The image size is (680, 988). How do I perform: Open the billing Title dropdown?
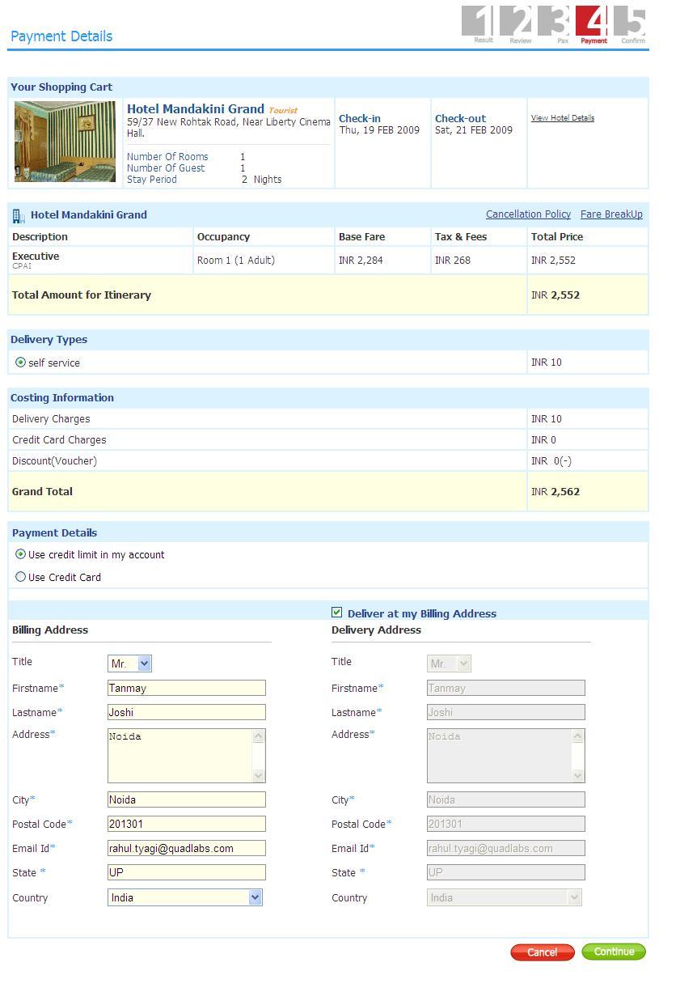[x=129, y=664]
